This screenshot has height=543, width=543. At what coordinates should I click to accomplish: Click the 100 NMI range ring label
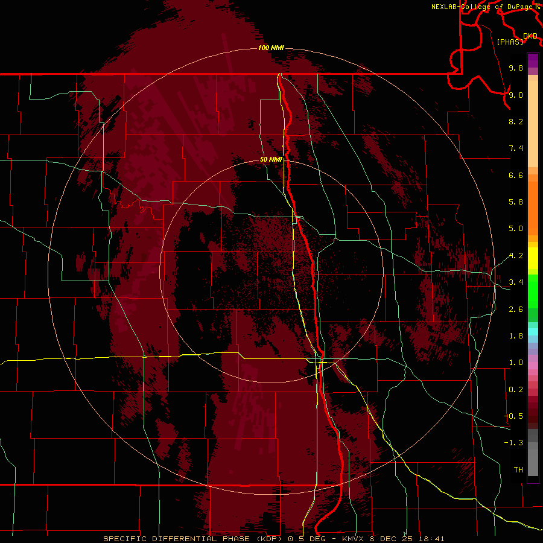pos(271,48)
